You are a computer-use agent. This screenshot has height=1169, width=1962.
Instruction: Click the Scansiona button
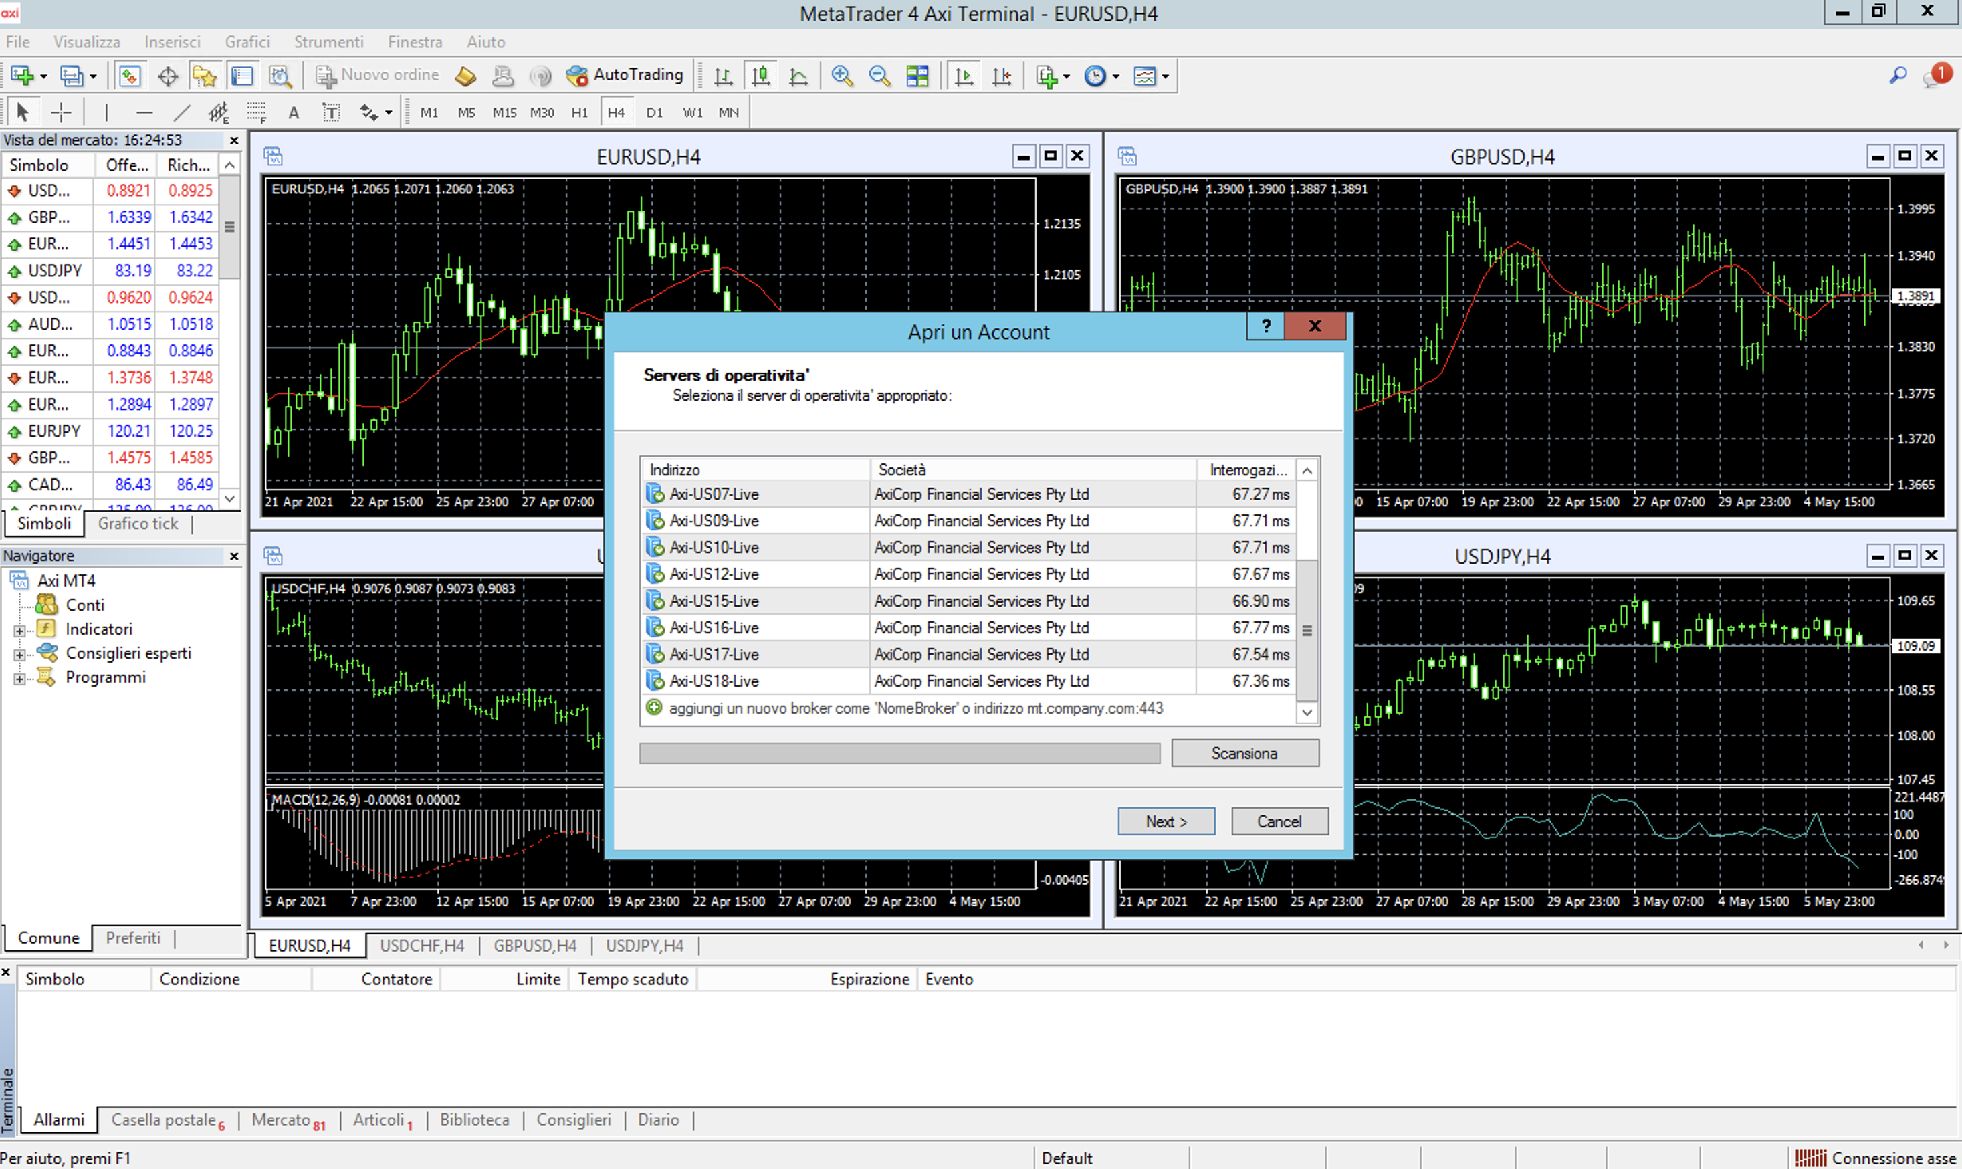1244,753
